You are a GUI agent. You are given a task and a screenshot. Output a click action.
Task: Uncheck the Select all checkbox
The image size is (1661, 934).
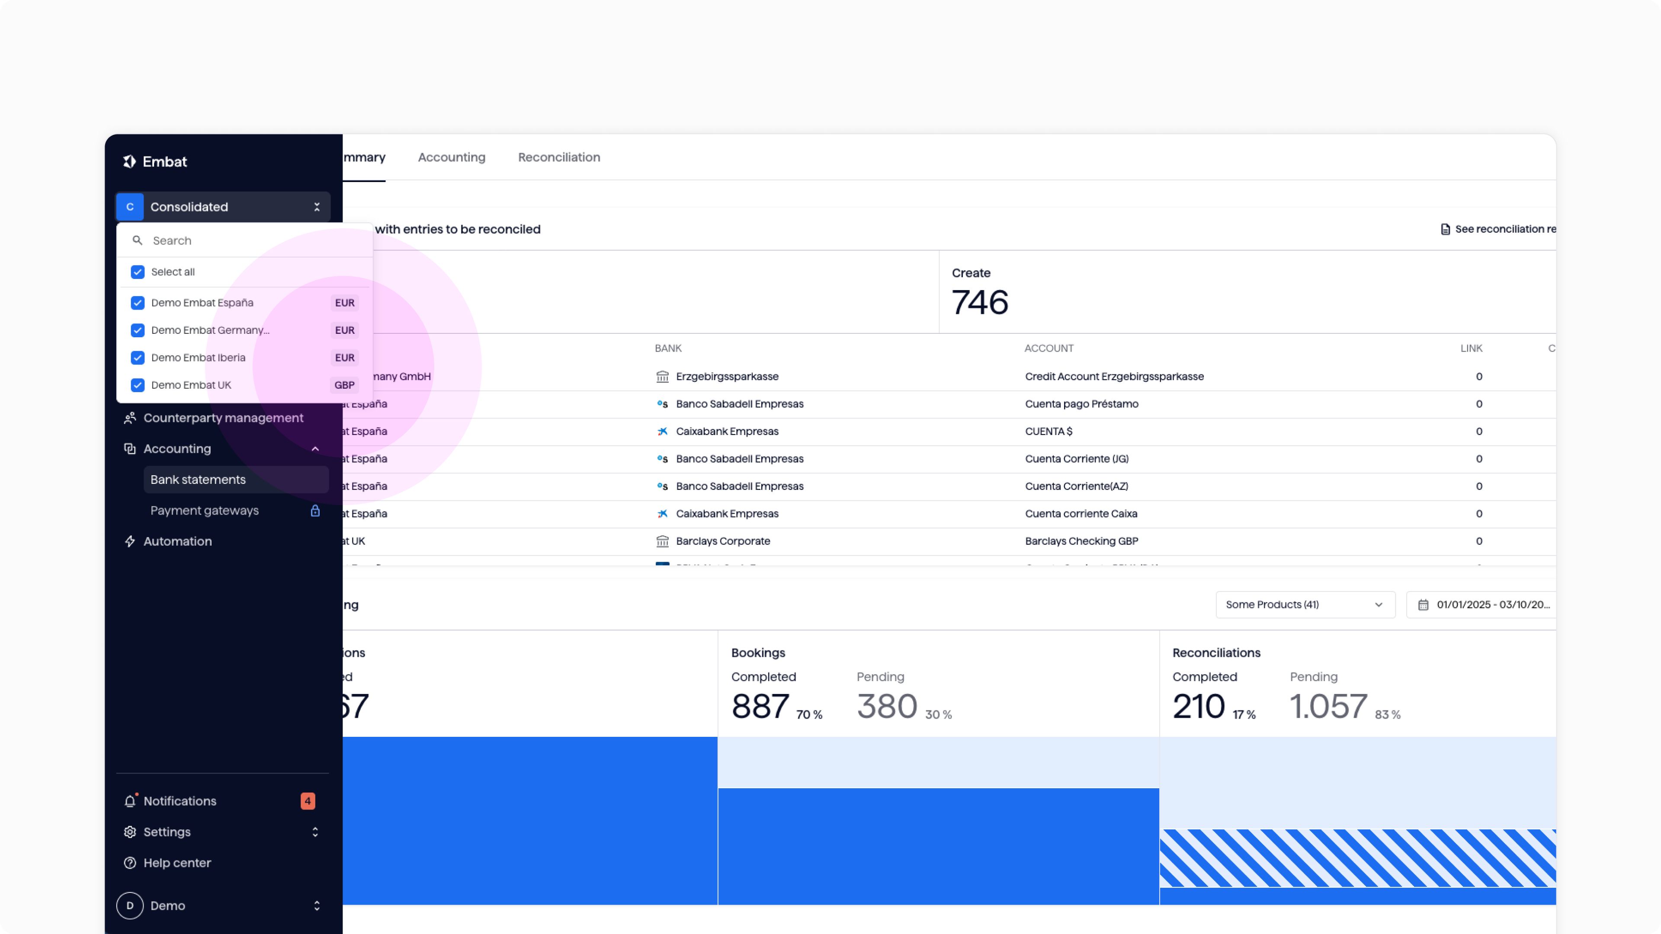[138, 272]
